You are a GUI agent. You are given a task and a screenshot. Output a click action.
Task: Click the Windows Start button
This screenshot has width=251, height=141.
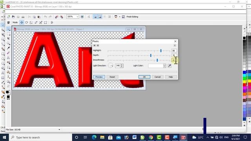click(x=4, y=137)
